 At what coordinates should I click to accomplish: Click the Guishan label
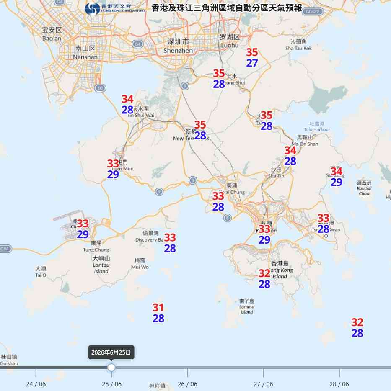click(9, 360)
